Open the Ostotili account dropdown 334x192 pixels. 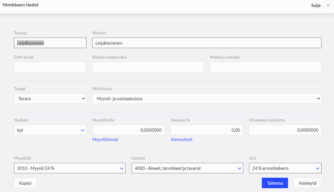tap(187, 168)
